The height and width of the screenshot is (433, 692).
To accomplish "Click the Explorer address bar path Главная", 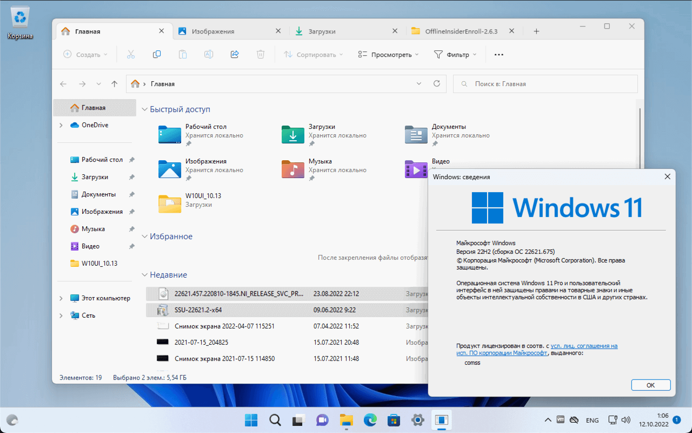I will [x=163, y=84].
